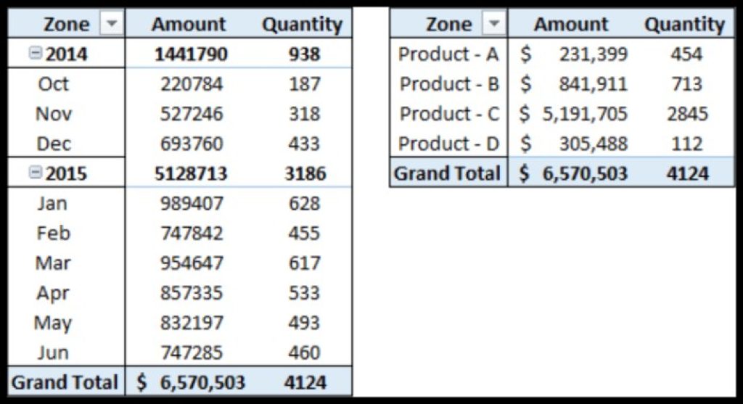Select Grand Total label in product pivot table
Screen dimensions: 743x404
click(x=447, y=173)
